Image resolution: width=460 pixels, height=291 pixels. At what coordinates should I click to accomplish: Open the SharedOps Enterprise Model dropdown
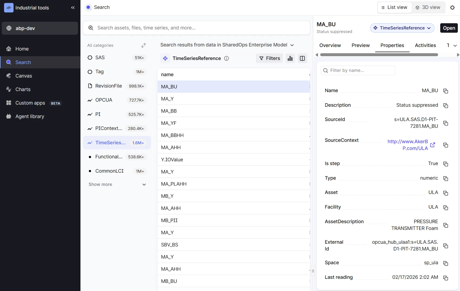(x=292, y=45)
